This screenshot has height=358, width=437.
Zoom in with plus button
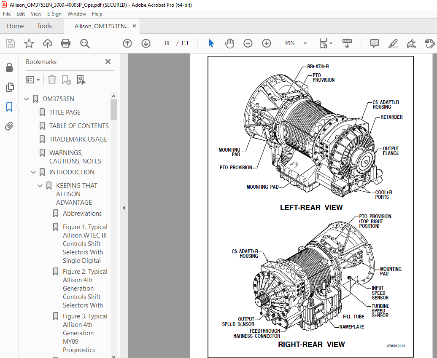point(267,43)
